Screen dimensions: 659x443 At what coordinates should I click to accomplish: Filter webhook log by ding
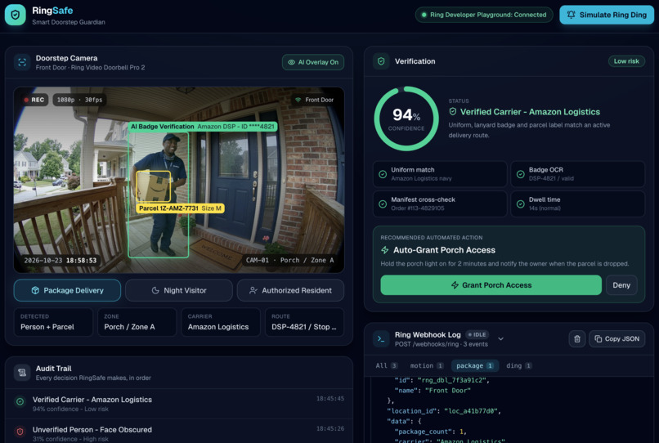519,365
